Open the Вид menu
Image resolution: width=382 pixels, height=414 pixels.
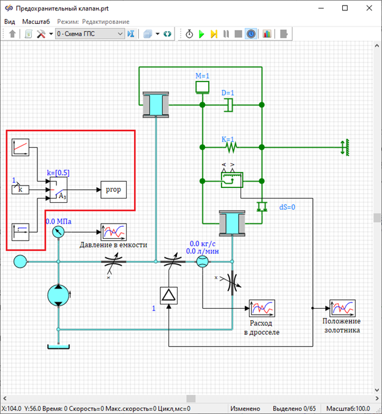pos(10,21)
